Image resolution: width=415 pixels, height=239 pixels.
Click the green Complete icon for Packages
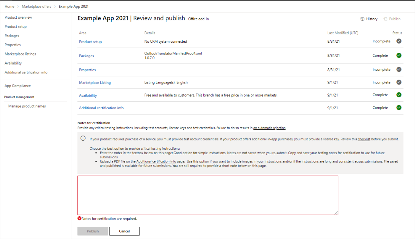coord(399,56)
